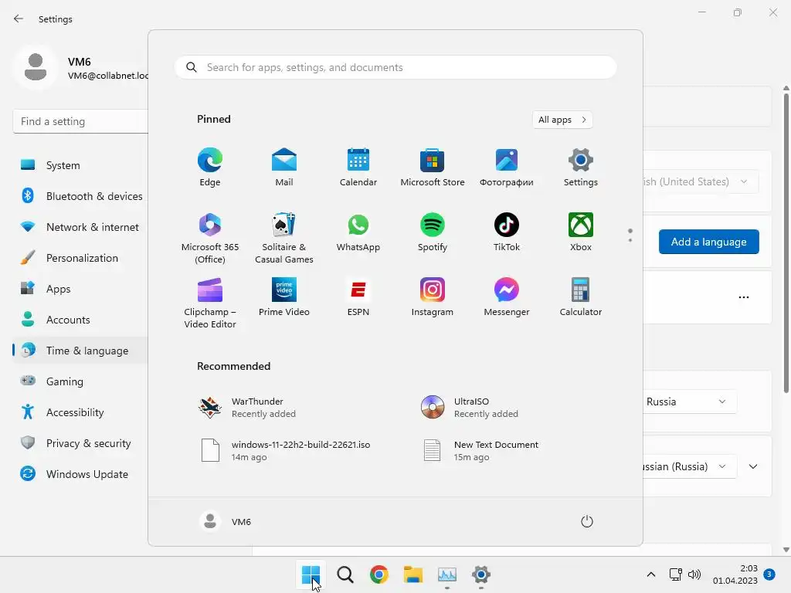Open the (United States) display language dropdown
Screen dimensions: 791x593
(700, 181)
